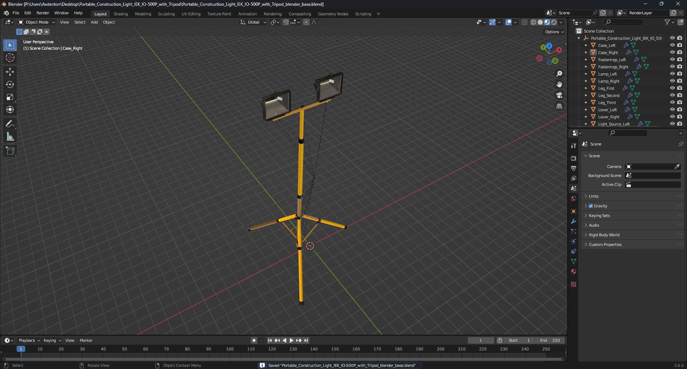
Task: Open the Material properties tab
Action: [x=574, y=271]
